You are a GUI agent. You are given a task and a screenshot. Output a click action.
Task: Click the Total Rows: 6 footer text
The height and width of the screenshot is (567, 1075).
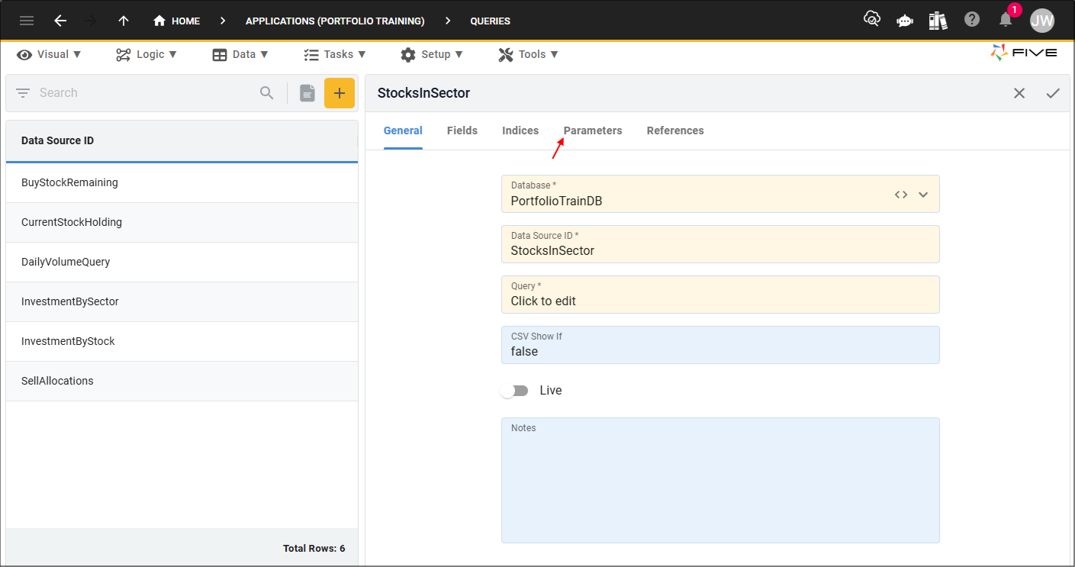tap(314, 549)
